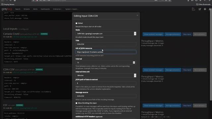The width and height of the screenshot is (212, 119).
Task: Click the star icon beside Canada Covid node
Action: coord(11,37)
